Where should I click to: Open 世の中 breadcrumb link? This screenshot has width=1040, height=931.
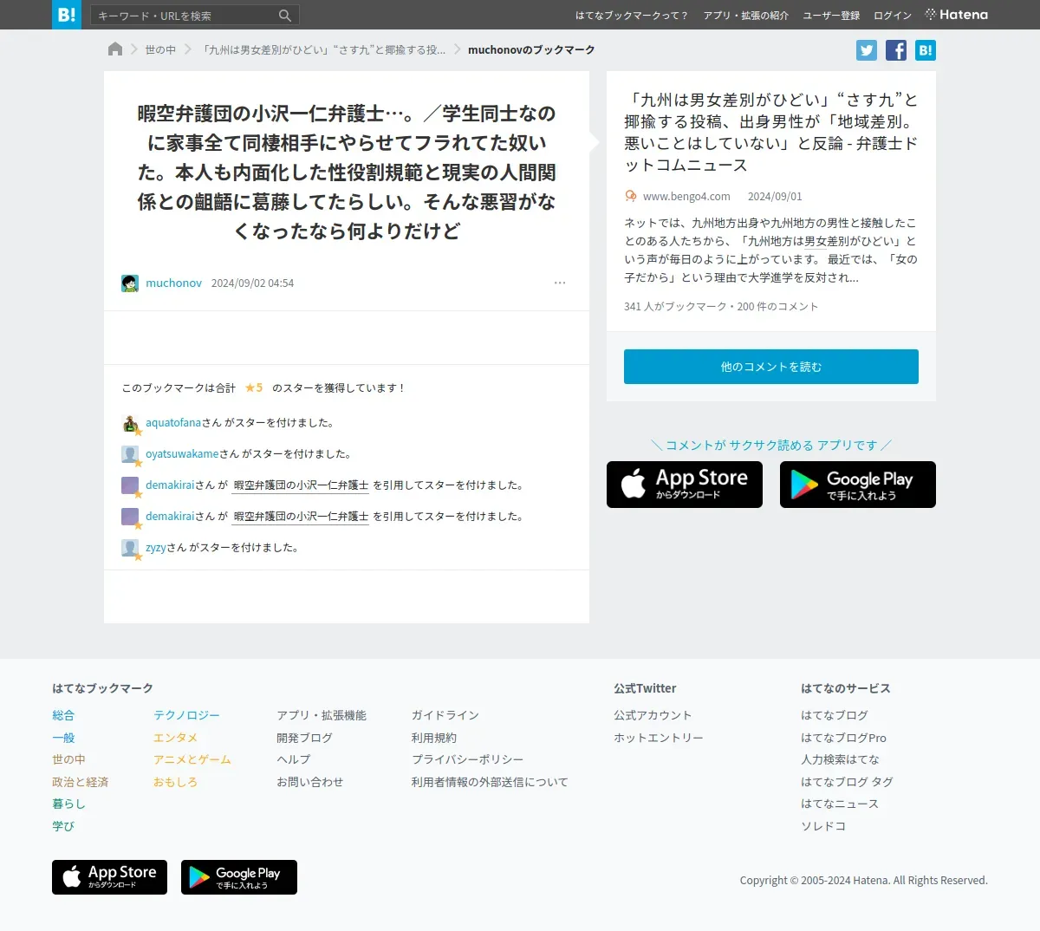coord(160,49)
